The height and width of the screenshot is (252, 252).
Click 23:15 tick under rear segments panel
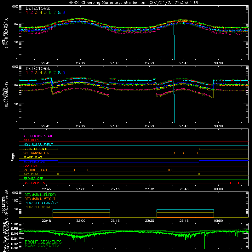click(x=115, y=126)
